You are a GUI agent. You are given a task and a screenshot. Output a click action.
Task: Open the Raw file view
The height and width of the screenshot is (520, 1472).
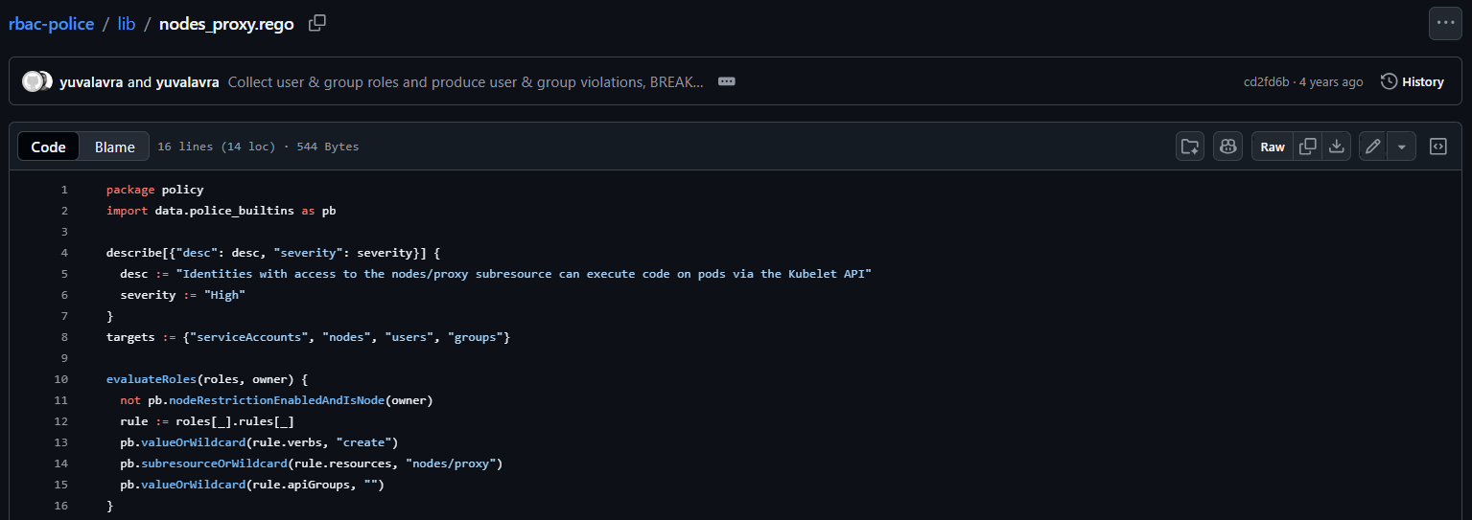pos(1273,147)
